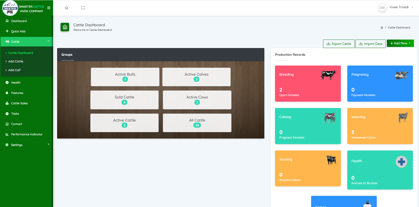This screenshot has width=419, height=207.
Task: Open Sold Cattle group
Action: pos(124,100)
